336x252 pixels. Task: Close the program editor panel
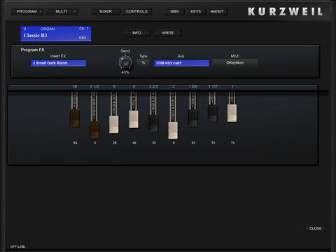click(316, 228)
